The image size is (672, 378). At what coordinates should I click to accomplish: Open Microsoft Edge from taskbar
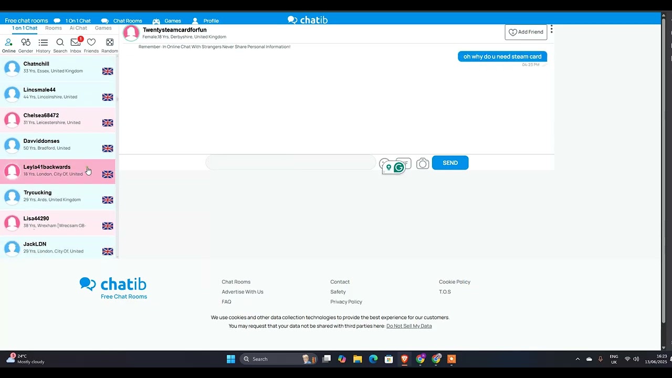[373, 359]
